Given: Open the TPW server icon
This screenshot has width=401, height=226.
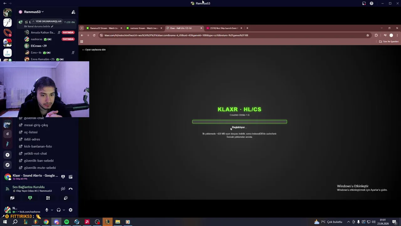Looking at the screenshot, I should [x=8, y=124].
